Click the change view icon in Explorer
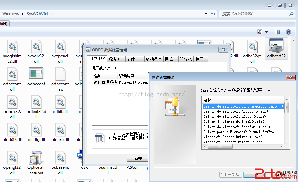 260,32
